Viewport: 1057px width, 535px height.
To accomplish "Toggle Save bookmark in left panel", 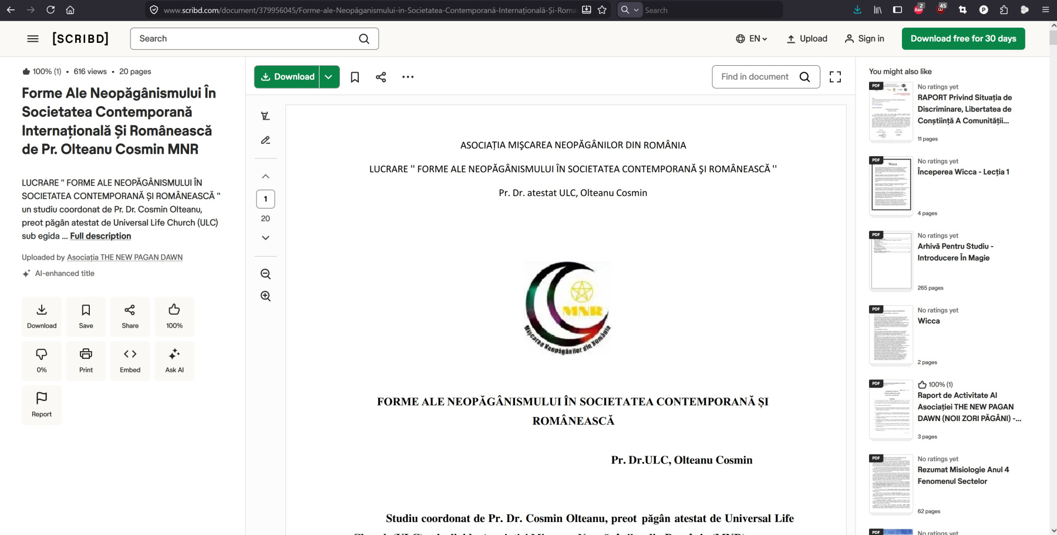I will (86, 316).
